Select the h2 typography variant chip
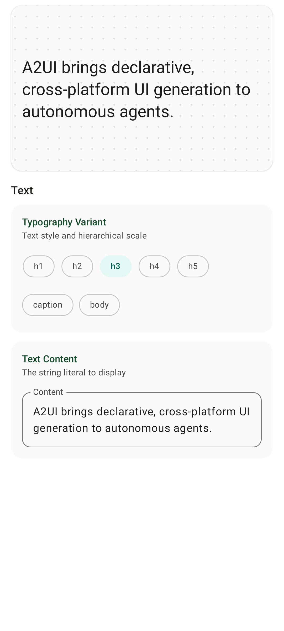The height and width of the screenshot is (631, 284). (x=77, y=266)
